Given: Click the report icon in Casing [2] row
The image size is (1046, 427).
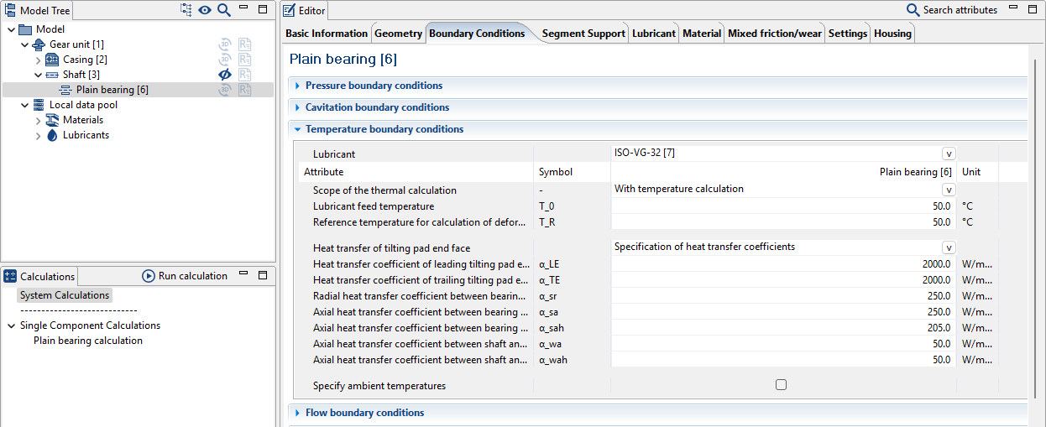Looking at the screenshot, I should point(244,60).
